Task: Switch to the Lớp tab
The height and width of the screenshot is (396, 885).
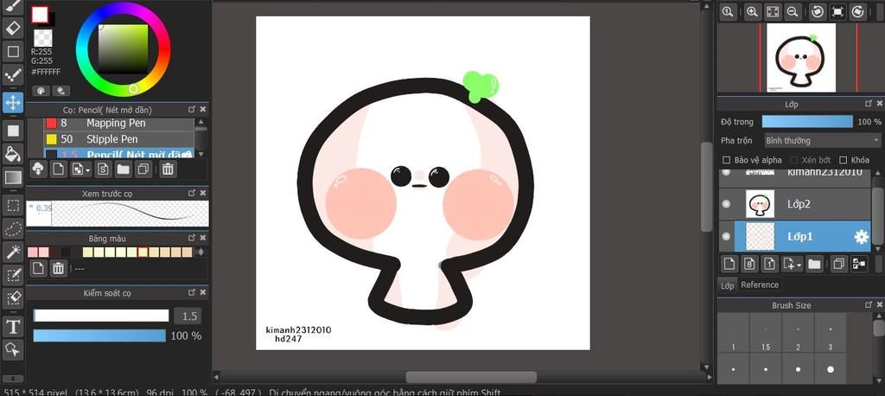Action: [727, 285]
